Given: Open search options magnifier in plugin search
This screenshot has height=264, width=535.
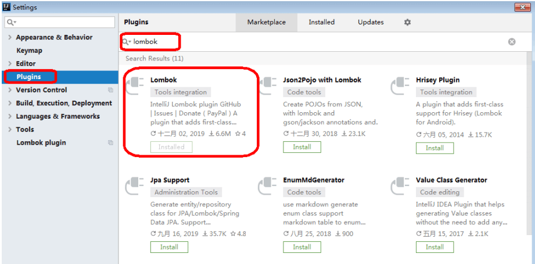Looking at the screenshot, I should tap(127, 42).
